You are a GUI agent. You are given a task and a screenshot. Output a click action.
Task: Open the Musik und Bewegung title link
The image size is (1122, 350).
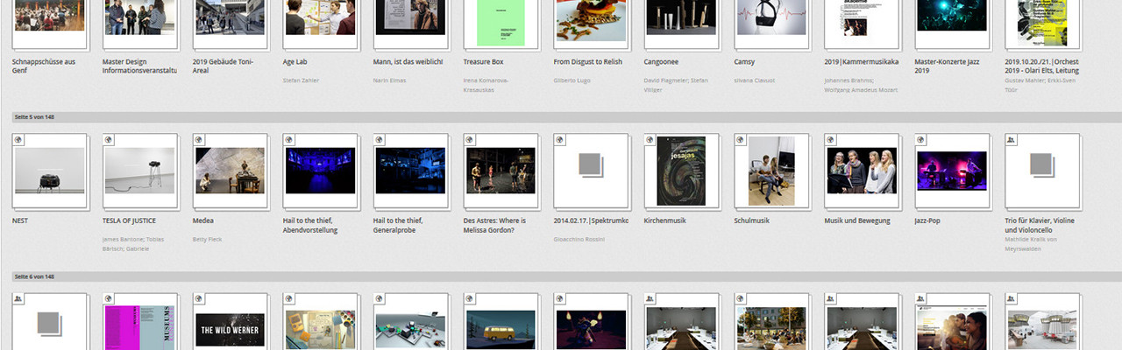point(856,220)
